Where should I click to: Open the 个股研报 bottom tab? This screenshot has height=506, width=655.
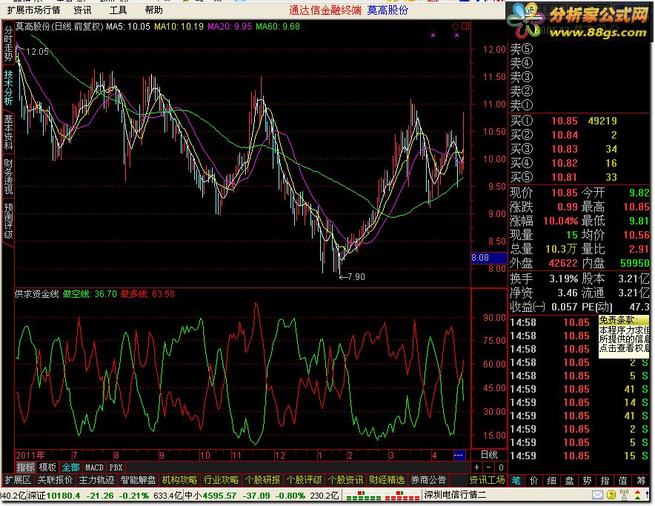point(262,479)
